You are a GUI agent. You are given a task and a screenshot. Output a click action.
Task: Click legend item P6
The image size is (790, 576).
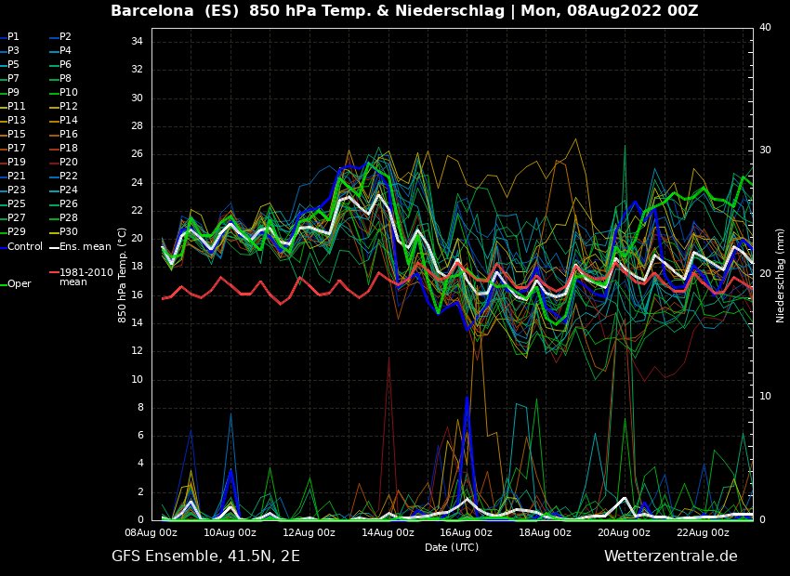[61, 64]
